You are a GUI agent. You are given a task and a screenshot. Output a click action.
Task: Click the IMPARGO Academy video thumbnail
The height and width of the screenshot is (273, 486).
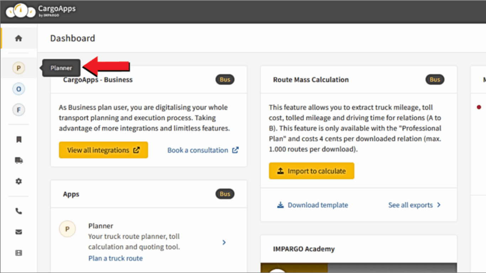click(358, 268)
